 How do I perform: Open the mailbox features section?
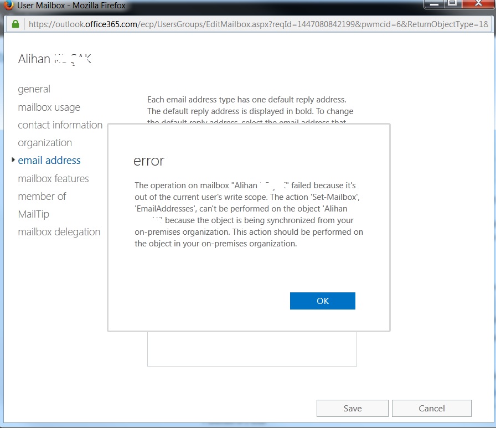click(x=53, y=179)
